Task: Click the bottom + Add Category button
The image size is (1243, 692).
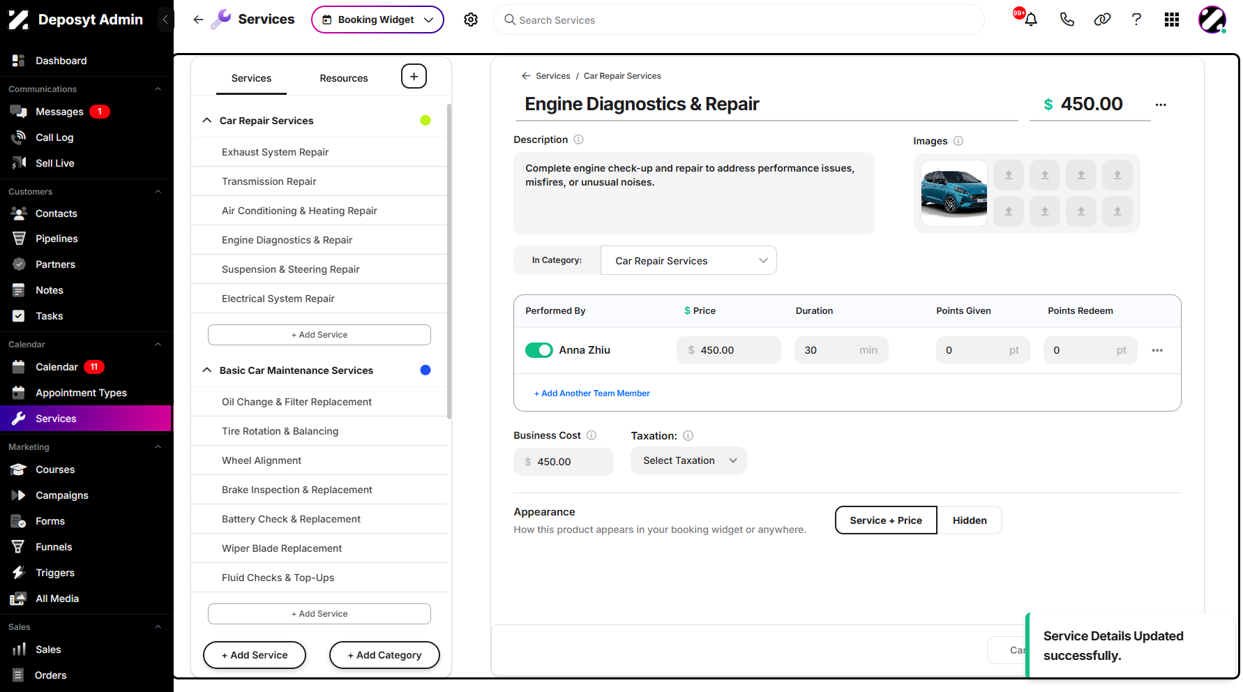Action: point(384,655)
